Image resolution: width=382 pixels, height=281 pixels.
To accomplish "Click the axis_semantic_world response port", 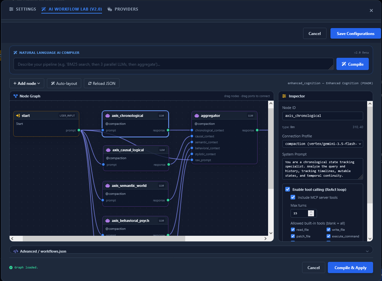I will tap(168, 200).
